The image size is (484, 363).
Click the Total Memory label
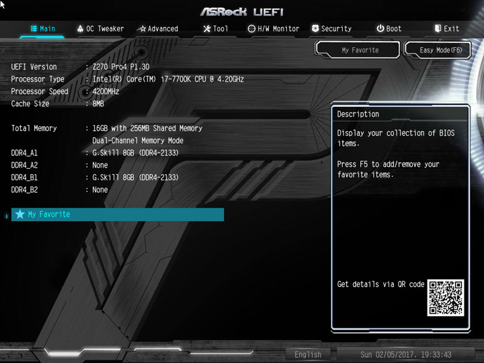pyautogui.click(x=34, y=128)
